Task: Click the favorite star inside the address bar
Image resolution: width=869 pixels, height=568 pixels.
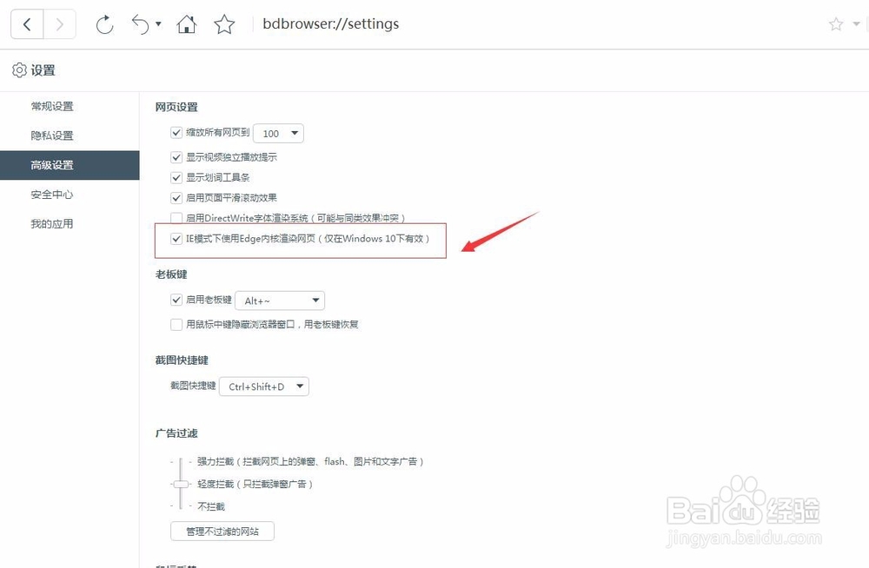Action: coord(834,24)
